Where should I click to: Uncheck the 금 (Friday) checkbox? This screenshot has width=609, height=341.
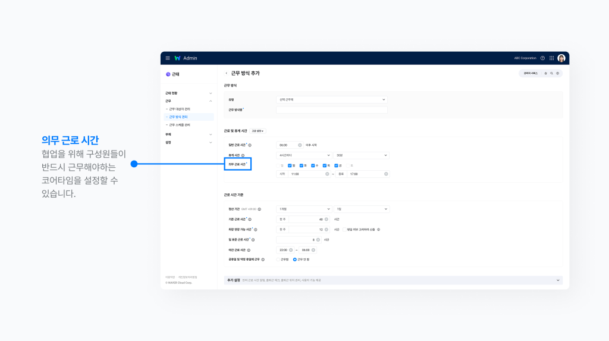(x=337, y=165)
